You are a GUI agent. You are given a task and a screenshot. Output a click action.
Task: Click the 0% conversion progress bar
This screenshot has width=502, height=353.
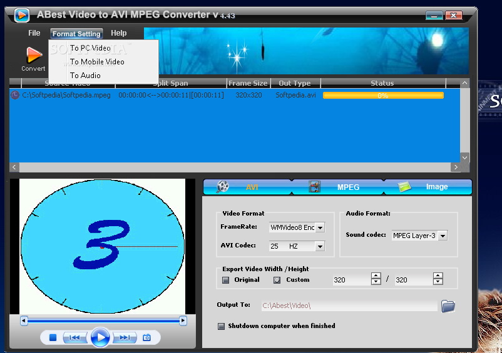(383, 96)
